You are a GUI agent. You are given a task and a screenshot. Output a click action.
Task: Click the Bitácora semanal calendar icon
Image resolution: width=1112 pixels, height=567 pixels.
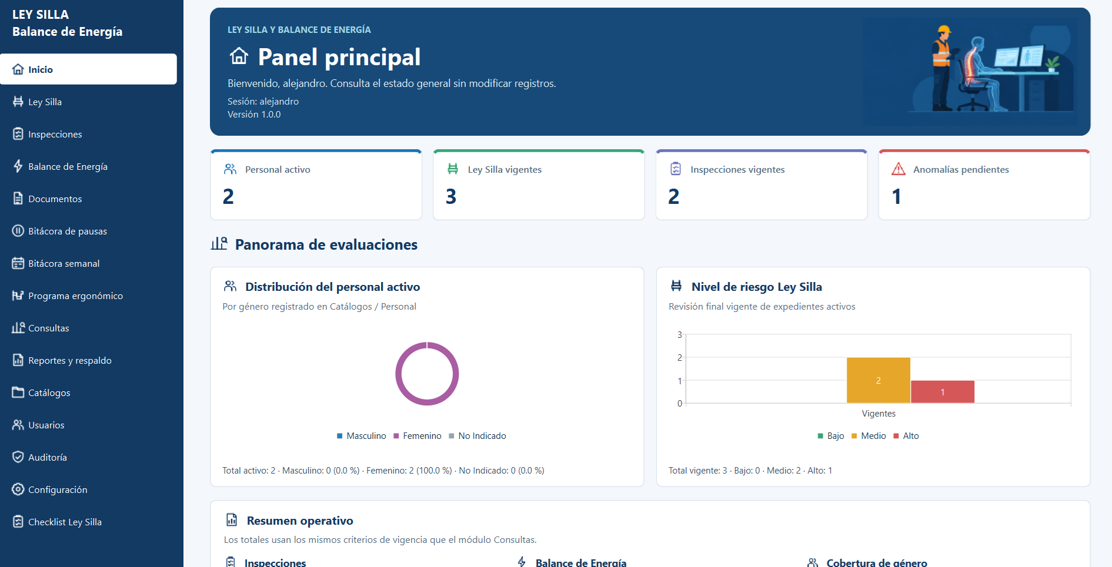tap(18, 263)
